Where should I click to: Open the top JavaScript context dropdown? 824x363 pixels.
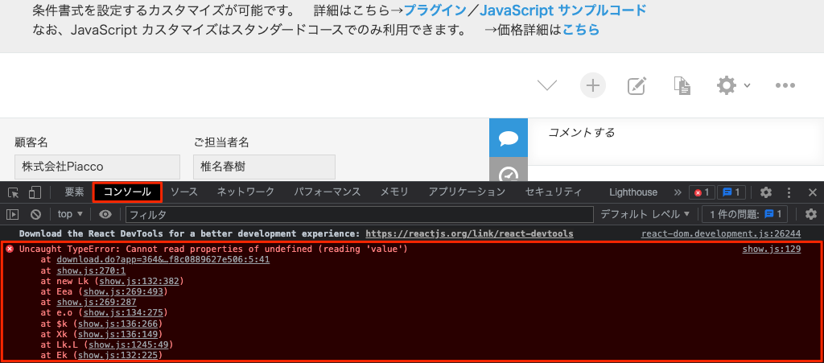71,214
